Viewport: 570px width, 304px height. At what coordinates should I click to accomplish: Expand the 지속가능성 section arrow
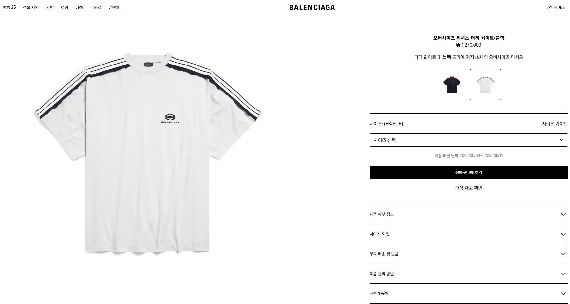point(563,294)
